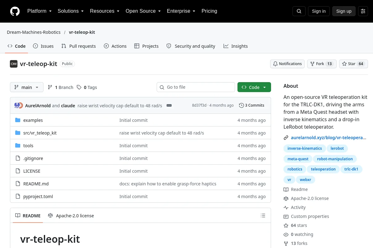View the 0 Tags link
This screenshot has height=248, width=373.
pos(87,87)
